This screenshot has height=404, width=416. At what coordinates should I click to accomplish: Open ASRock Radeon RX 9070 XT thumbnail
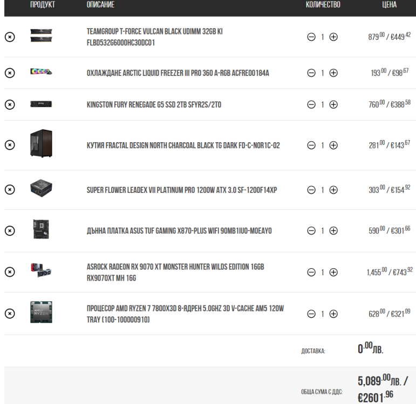(41, 270)
